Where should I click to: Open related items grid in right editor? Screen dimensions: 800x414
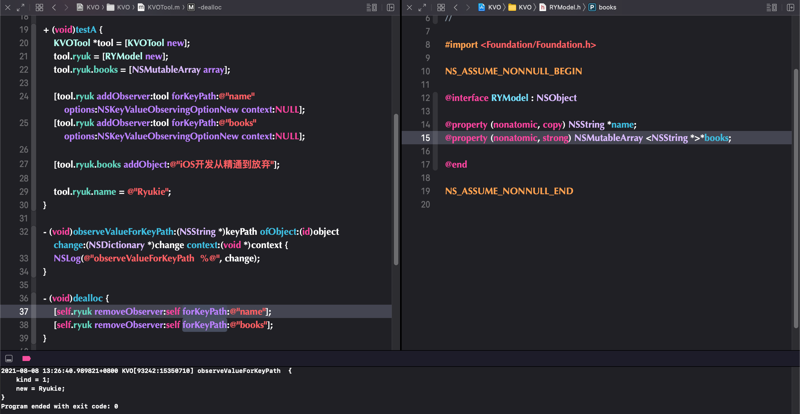click(x=441, y=7)
